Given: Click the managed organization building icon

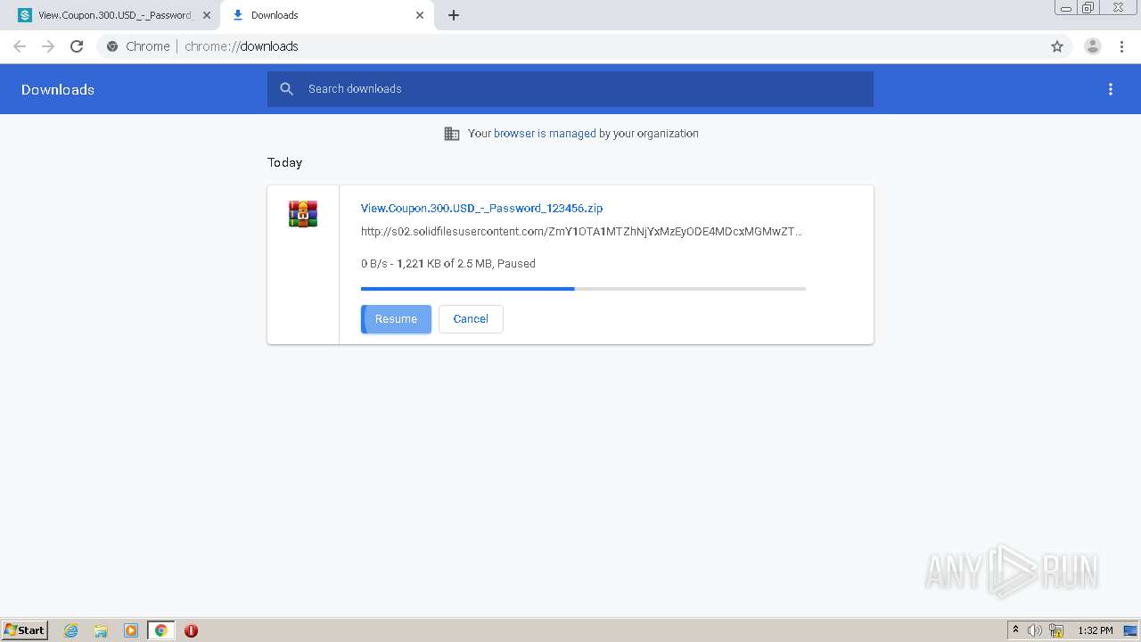Looking at the screenshot, I should click(452, 134).
